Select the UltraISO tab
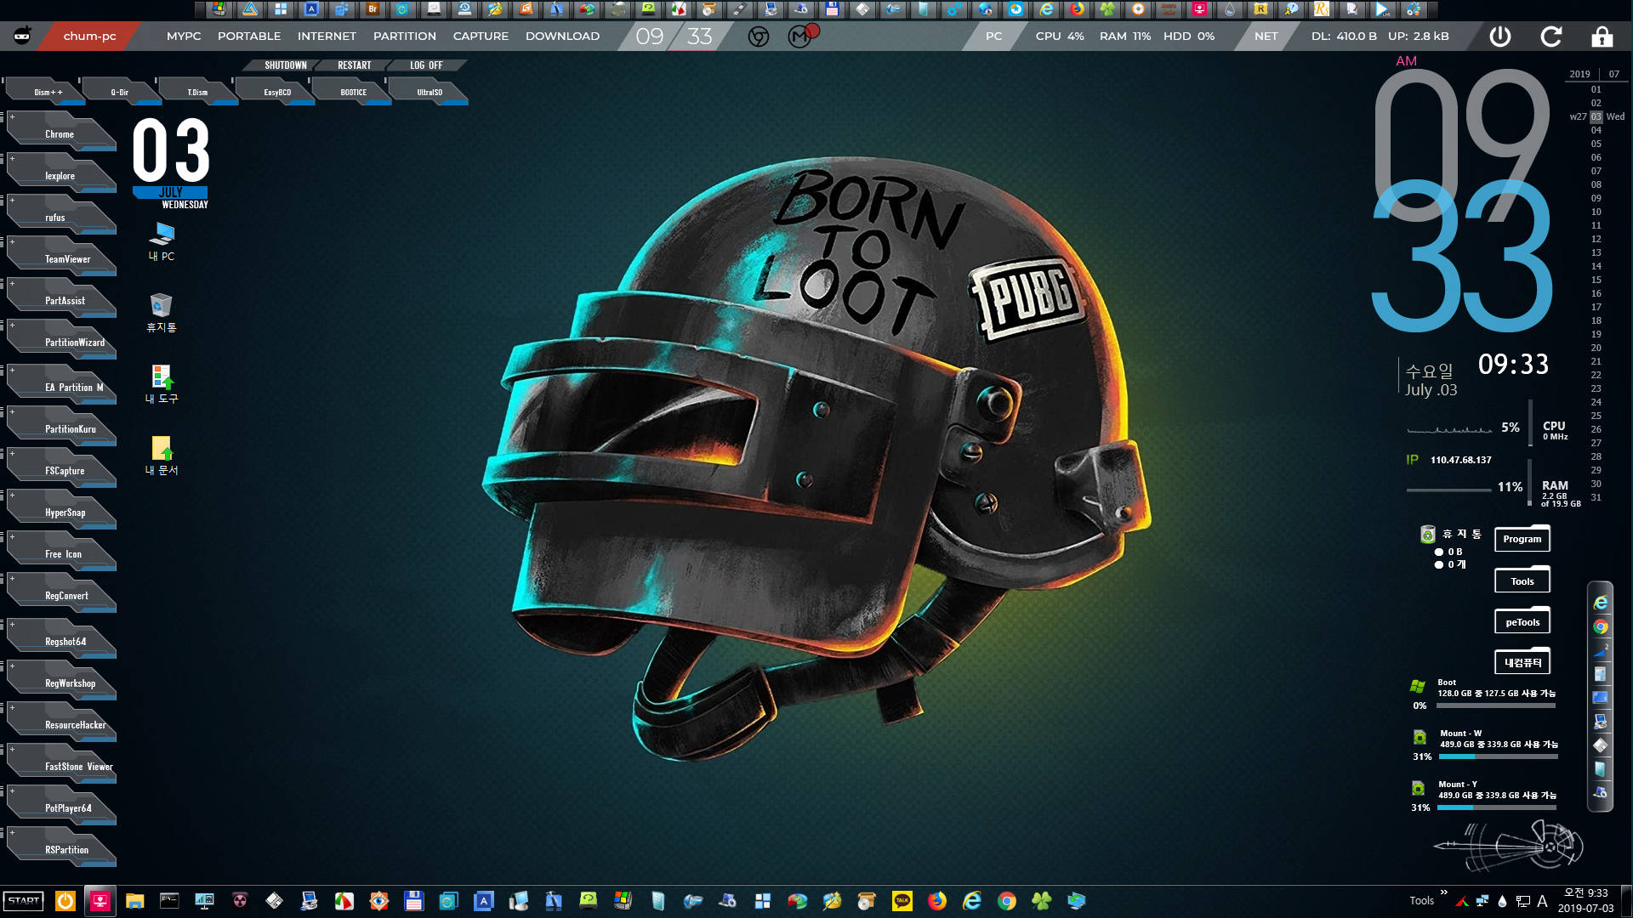Image resolution: width=1633 pixels, height=918 pixels. pyautogui.click(x=429, y=92)
